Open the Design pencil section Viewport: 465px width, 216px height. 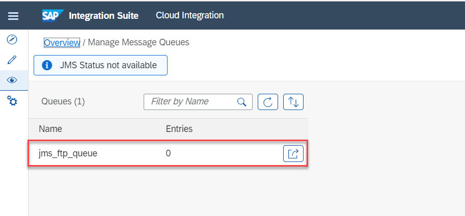pos(13,60)
